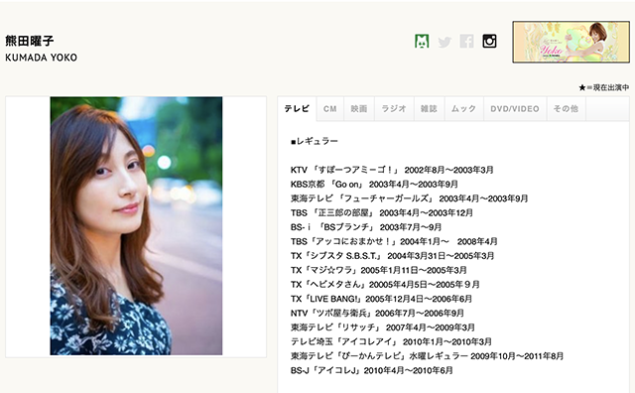Click the TX「マジ☆ワラ」entry
Screen dimensions: 635x393
379,270
